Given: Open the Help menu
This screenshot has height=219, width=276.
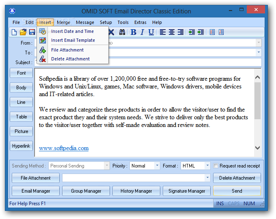Looking at the screenshot, I should [x=157, y=22].
